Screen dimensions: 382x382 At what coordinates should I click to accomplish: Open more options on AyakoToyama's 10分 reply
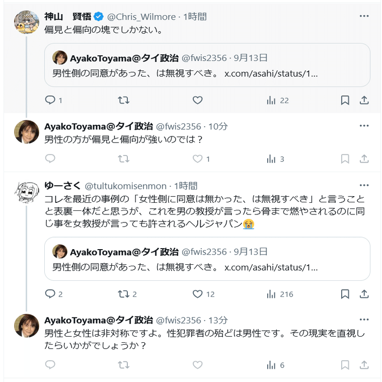tap(364, 126)
